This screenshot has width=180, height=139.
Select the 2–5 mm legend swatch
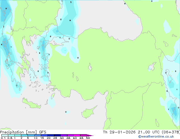(x=24, y=135)
